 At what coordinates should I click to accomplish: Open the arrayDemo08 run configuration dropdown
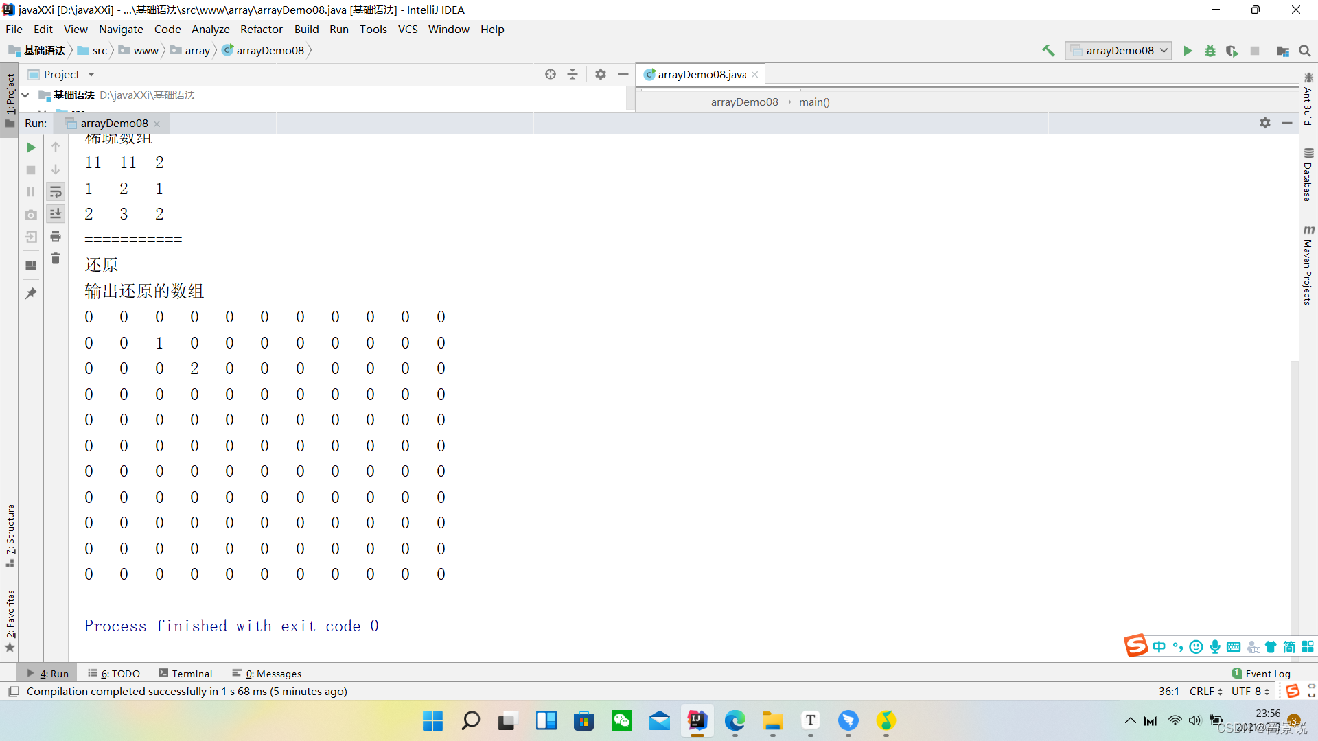tap(1118, 51)
